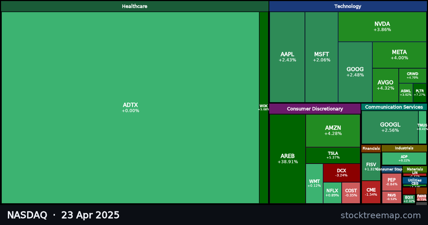Select the AAPL +2.43% tile

pyautogui.click(x=287, y=57)
